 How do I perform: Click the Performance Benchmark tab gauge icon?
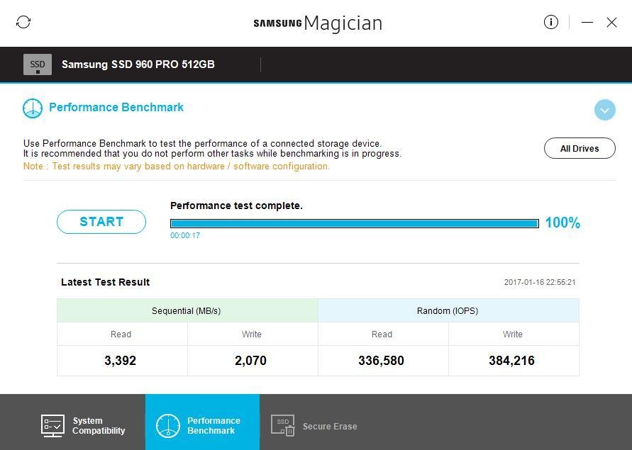(x=167, y=426)
